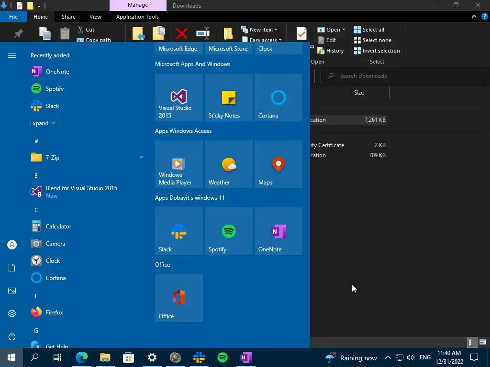Screen dimensions: 490x367
Task: Open the Microsoft Store tile
Action: tap(228, 48)
